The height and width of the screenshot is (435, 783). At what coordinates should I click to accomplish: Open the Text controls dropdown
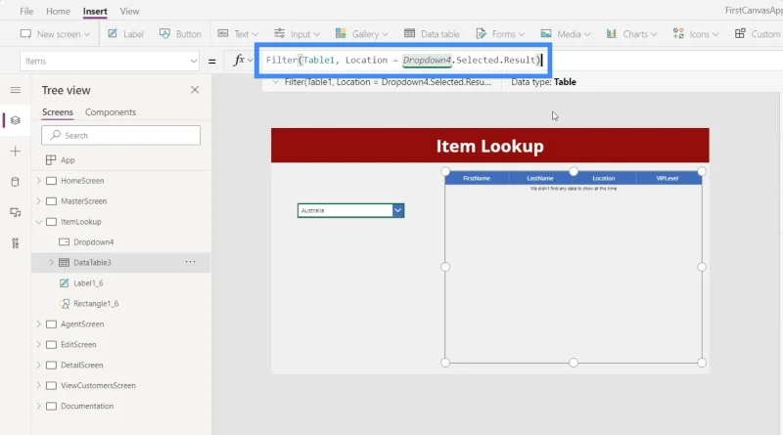coord(238,34)
